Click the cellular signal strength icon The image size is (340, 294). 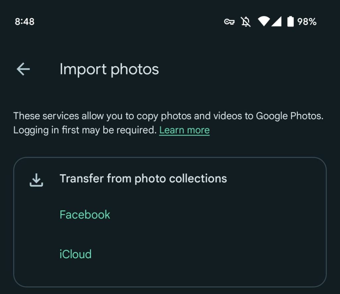277,22
